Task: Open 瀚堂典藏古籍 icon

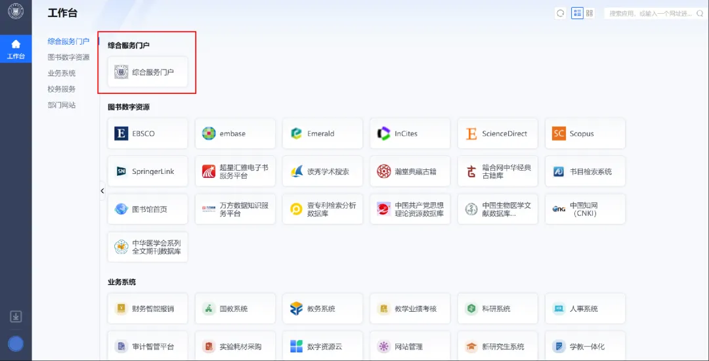Action: click(x=383, y=172)
